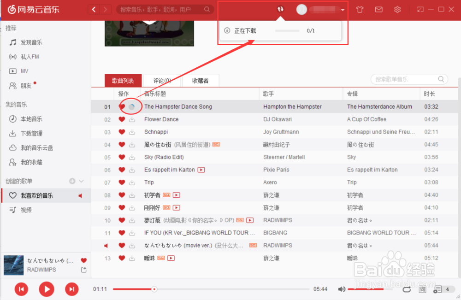Download 風の住む街

pos(132,145)
